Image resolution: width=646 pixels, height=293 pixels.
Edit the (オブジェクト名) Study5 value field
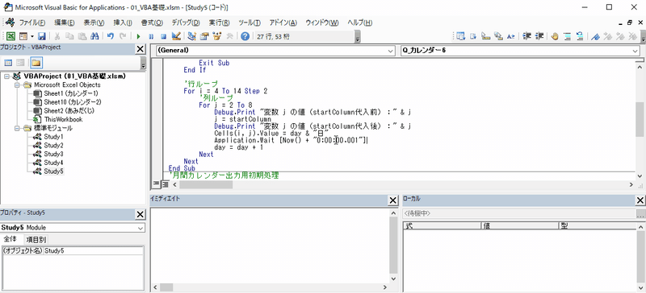(93, 250)
